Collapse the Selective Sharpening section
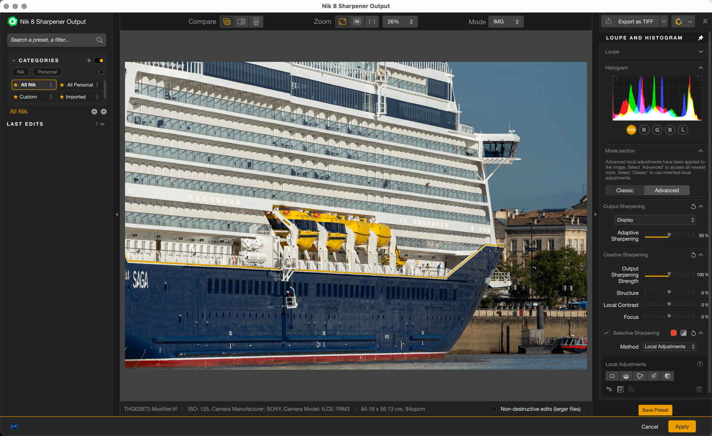 pyautogui.click(x=701, y=333)
